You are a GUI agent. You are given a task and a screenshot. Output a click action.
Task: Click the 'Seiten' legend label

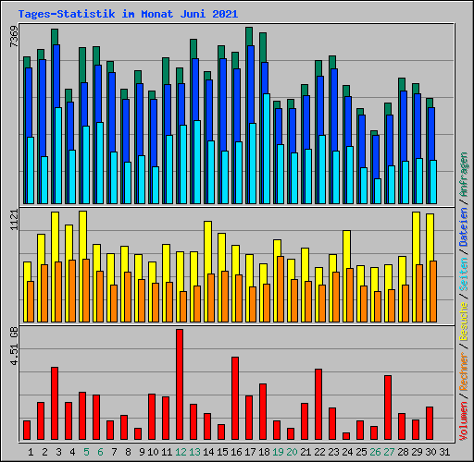464,274
